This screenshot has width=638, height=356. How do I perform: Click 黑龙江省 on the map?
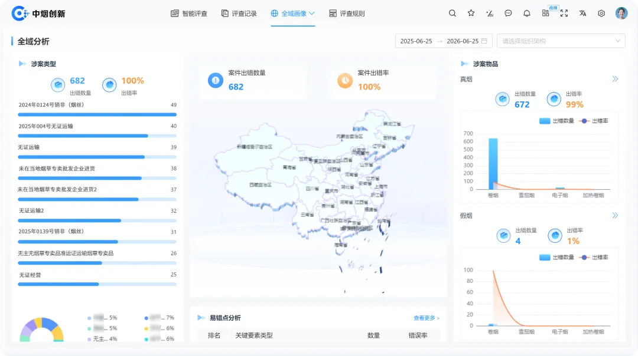click(x=392, y=124)
